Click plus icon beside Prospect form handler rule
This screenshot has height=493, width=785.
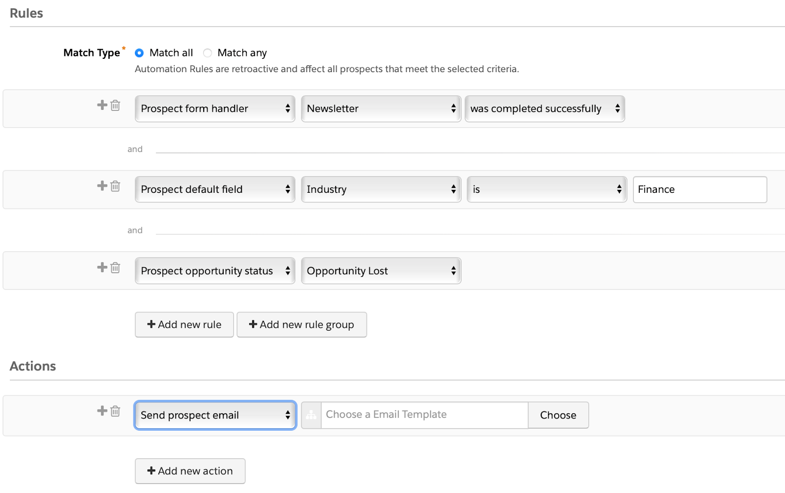click(x=102, y=105)
